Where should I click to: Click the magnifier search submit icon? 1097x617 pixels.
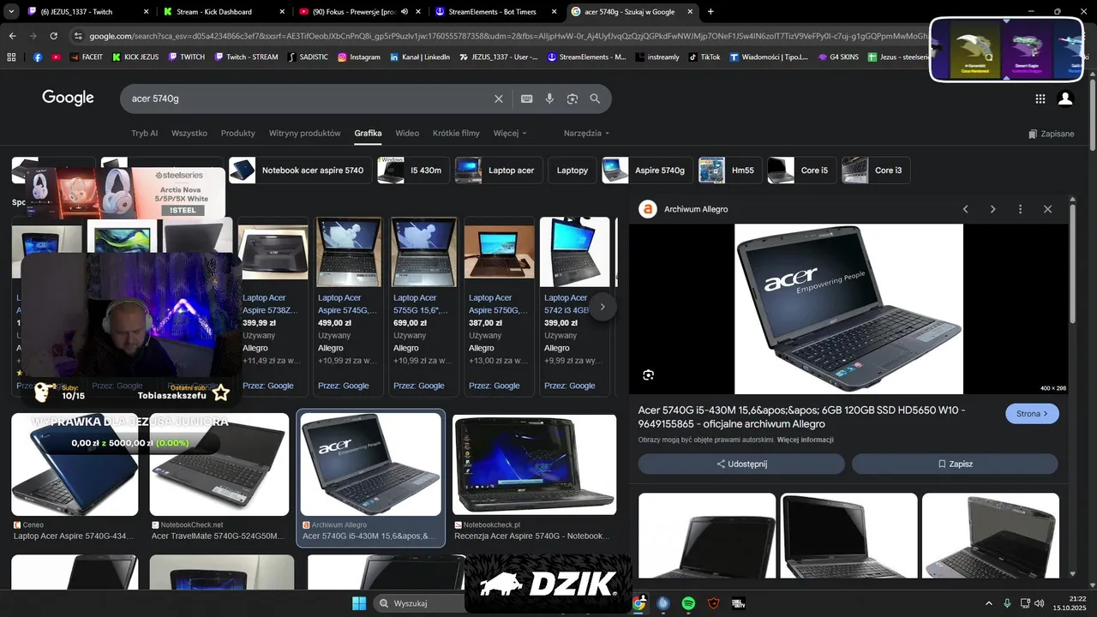click(x=595, y=99)
